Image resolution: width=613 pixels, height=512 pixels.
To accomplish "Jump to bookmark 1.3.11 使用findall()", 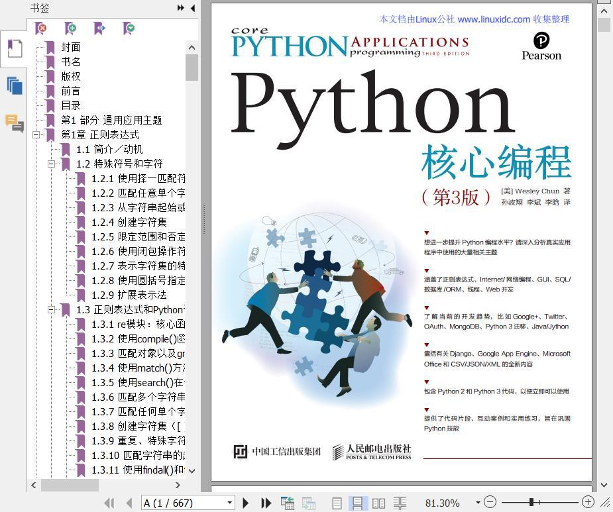I will pyautogui.click(x=139, y=470).
